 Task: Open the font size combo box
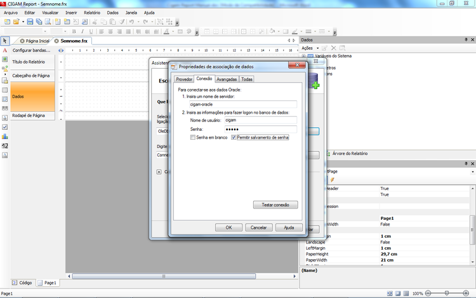[x=58, y=31]
